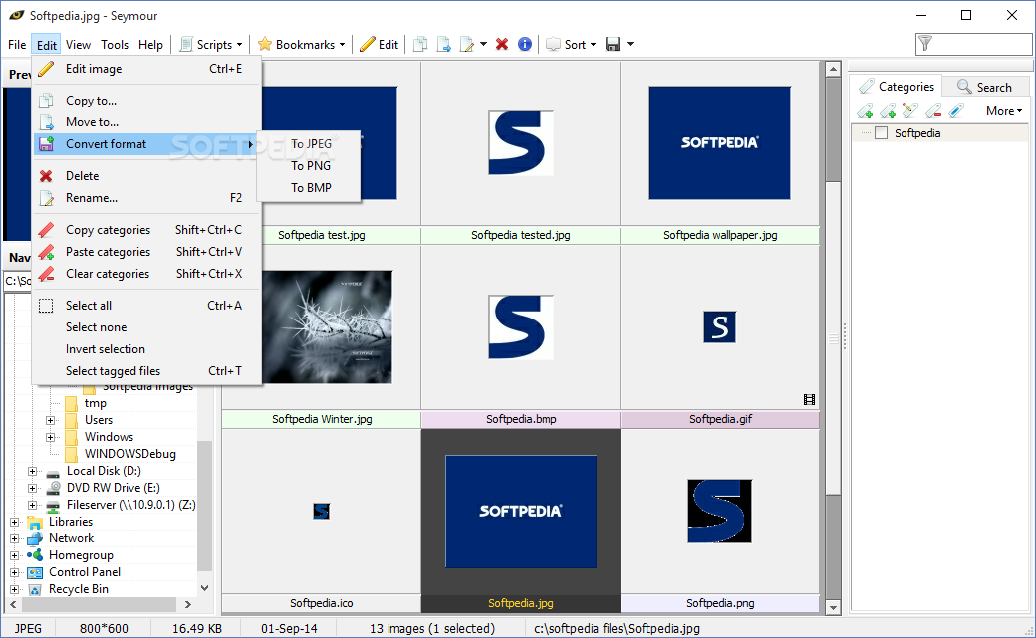Select To BMP in Convert format submenu

point(309,187)
